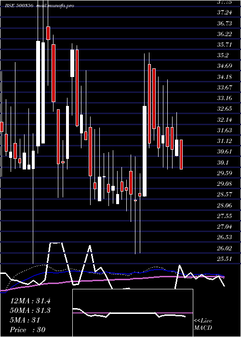Click the BSE 500356 chart title

[x=19, y=6]
